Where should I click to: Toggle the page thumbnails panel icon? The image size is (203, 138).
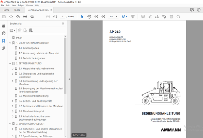pyautogui.click(x=4, y=33)
